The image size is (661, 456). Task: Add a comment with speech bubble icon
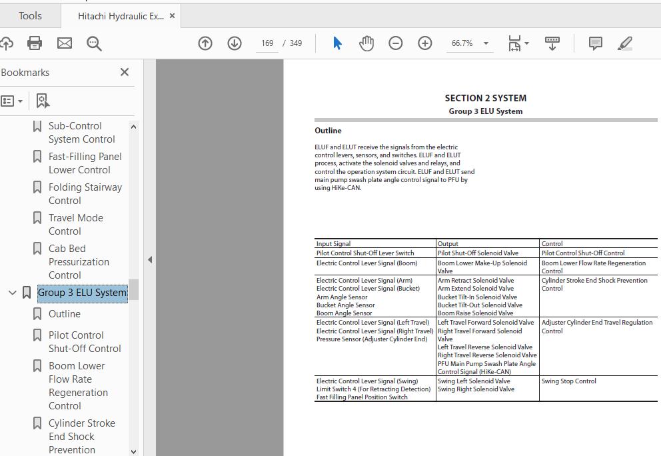click(596, 43)
